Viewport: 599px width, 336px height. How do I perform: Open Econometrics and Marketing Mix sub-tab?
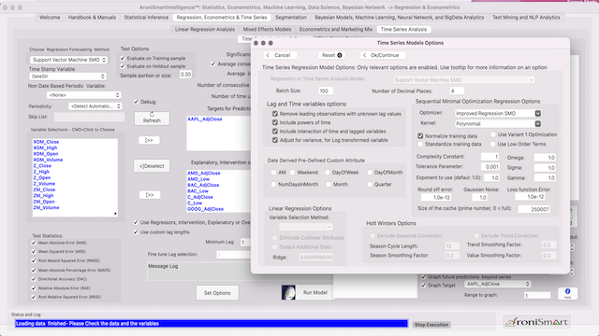(336, 29)
